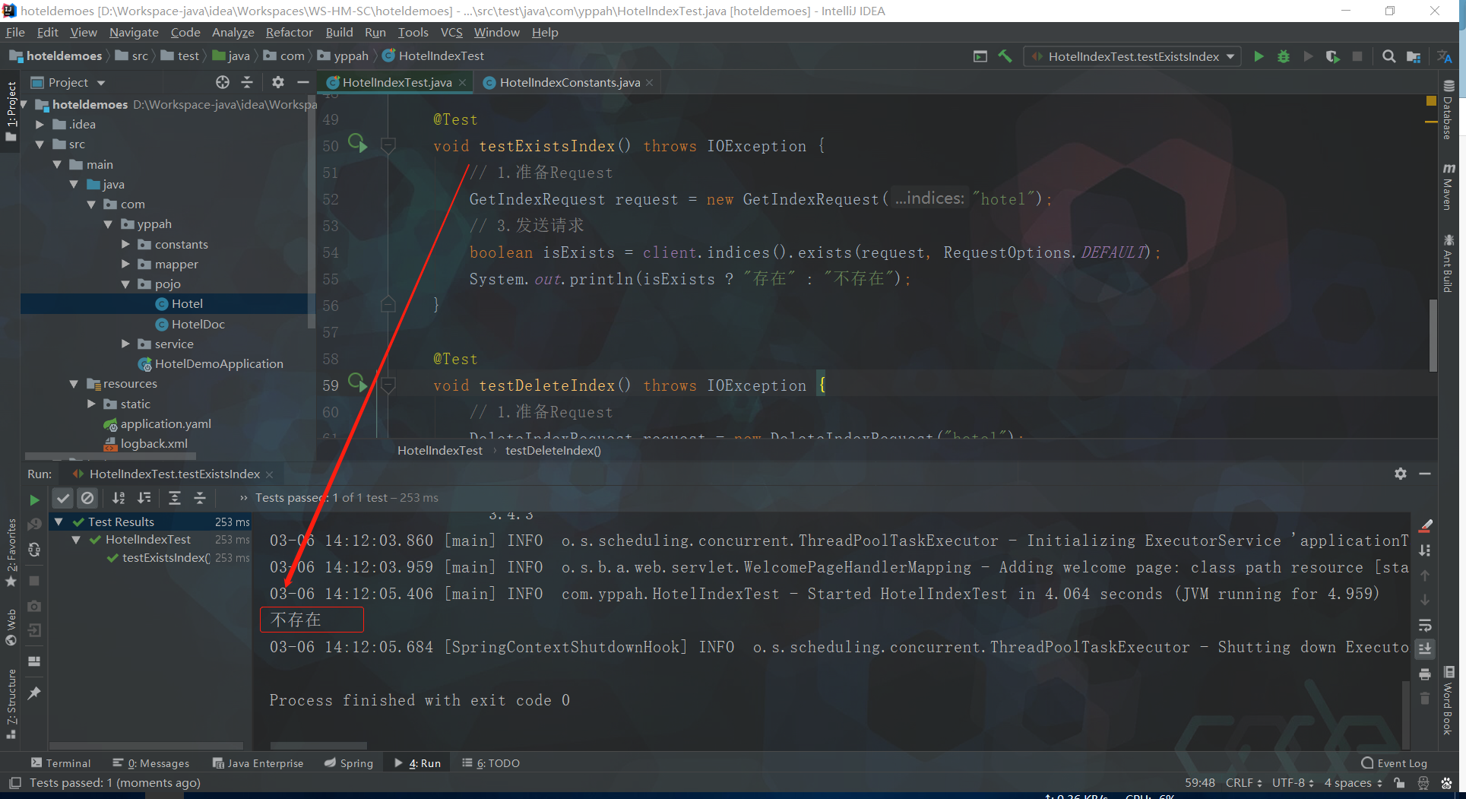
Task: Expand the constants package
Action: coord(125,244)
